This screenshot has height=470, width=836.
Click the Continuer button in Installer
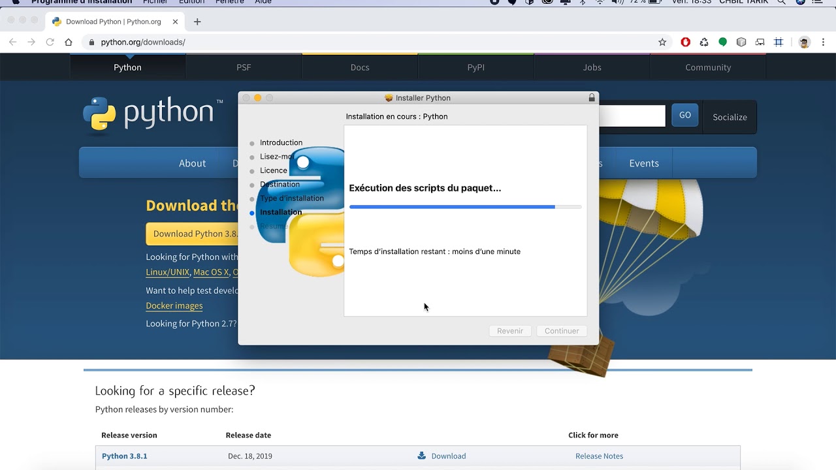[562, 331]
